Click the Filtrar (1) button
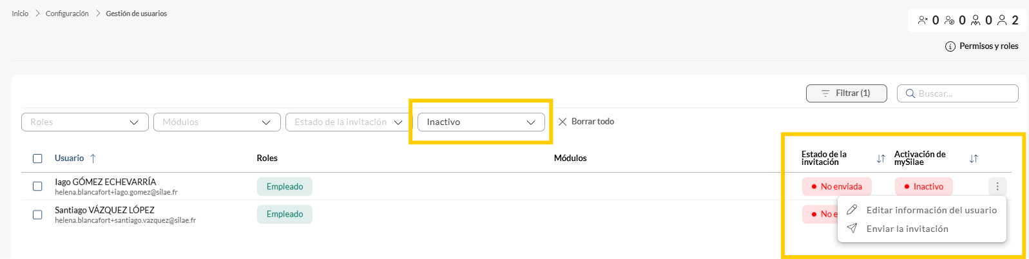1029x259 pixels. [x=847, y=93]
